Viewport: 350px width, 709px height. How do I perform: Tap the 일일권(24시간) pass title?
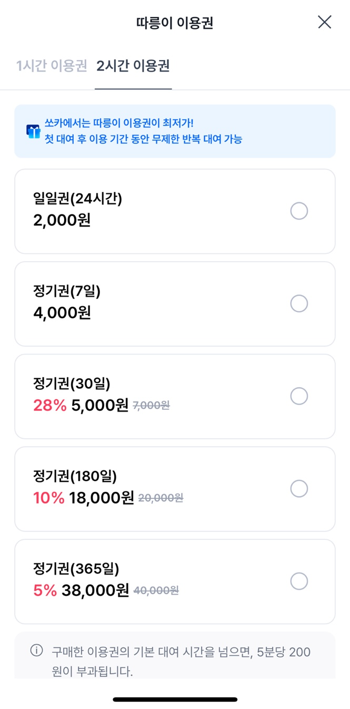tap(77, 199)
